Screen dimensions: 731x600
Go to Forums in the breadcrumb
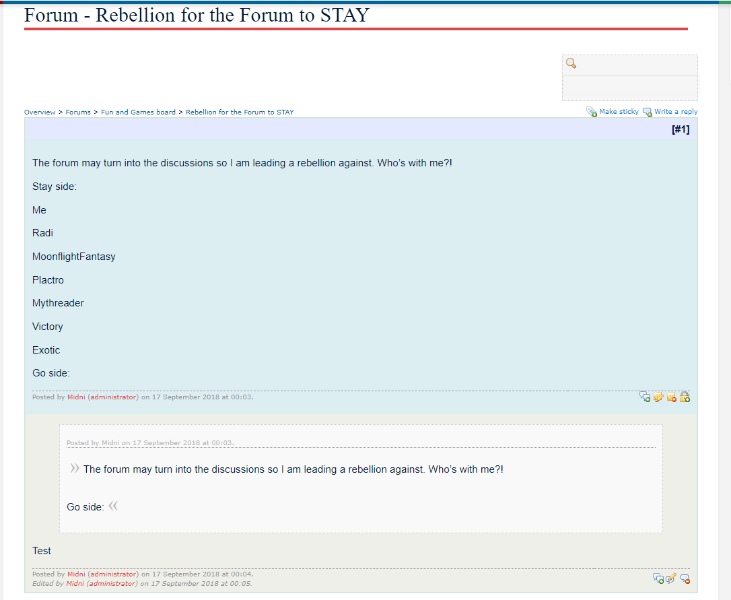[78, 112]
